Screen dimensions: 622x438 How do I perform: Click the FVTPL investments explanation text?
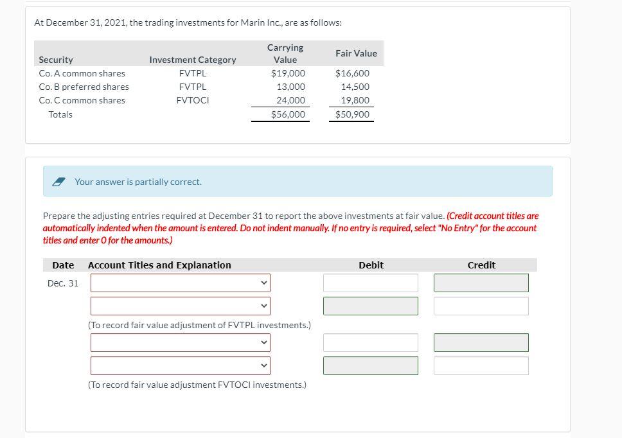pos(200,325)
